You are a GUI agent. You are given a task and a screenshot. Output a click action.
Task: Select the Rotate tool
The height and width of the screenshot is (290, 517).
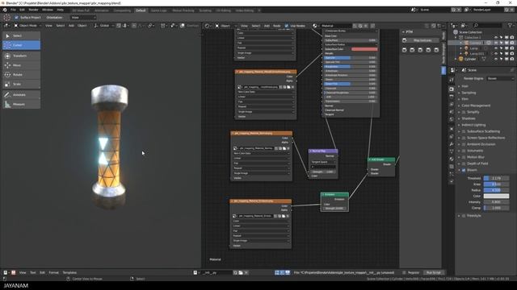[x=22, y=75]
